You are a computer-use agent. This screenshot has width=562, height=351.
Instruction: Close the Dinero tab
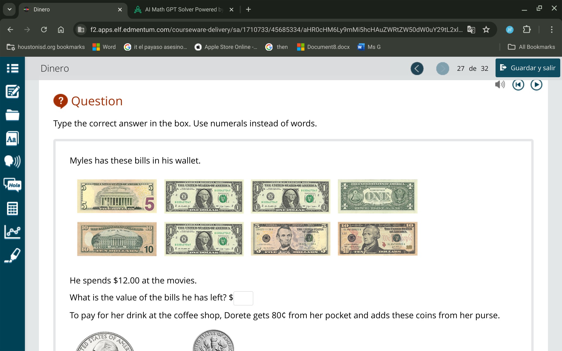(120, 10)
